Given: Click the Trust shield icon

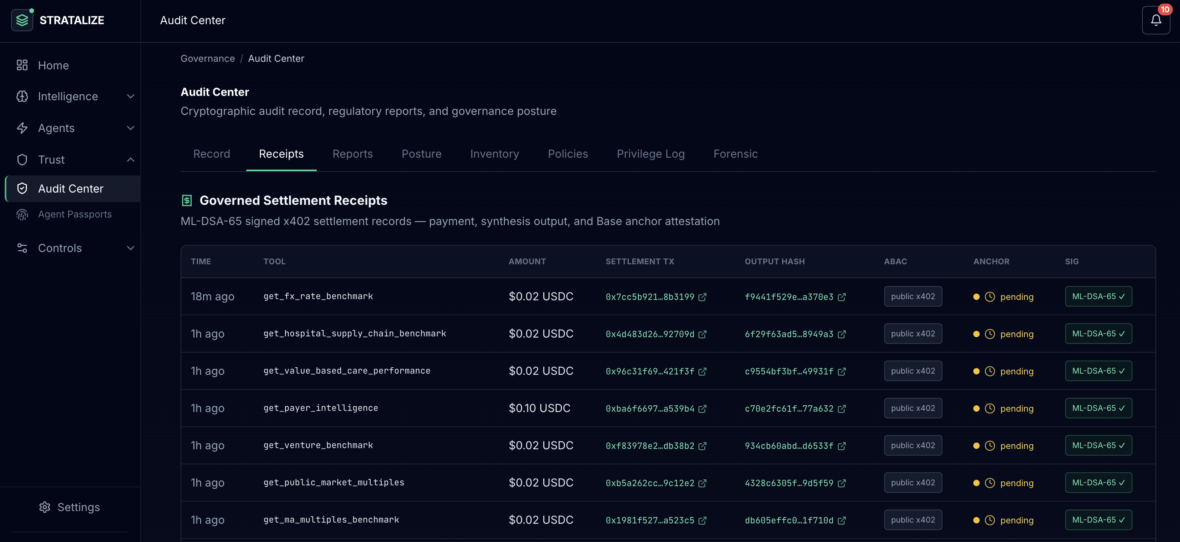Looking at the screenshot, I should [x=22, y=159].
